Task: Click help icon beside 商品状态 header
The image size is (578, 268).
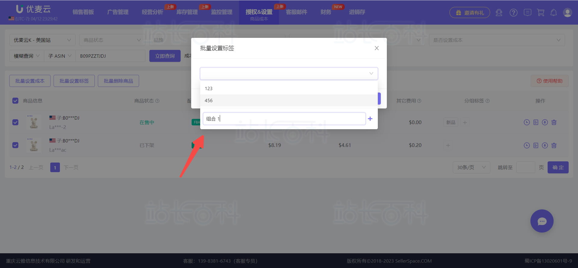Action: (x=157, y=101)
